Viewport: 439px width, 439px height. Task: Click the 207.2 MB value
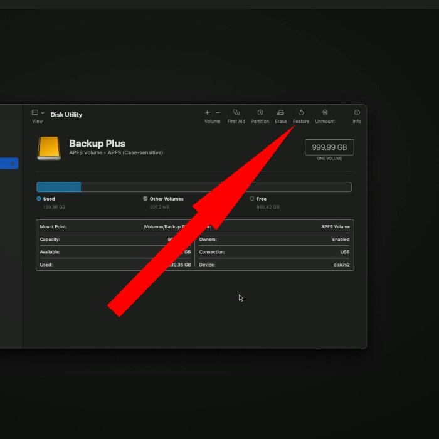tap(159, 207)
